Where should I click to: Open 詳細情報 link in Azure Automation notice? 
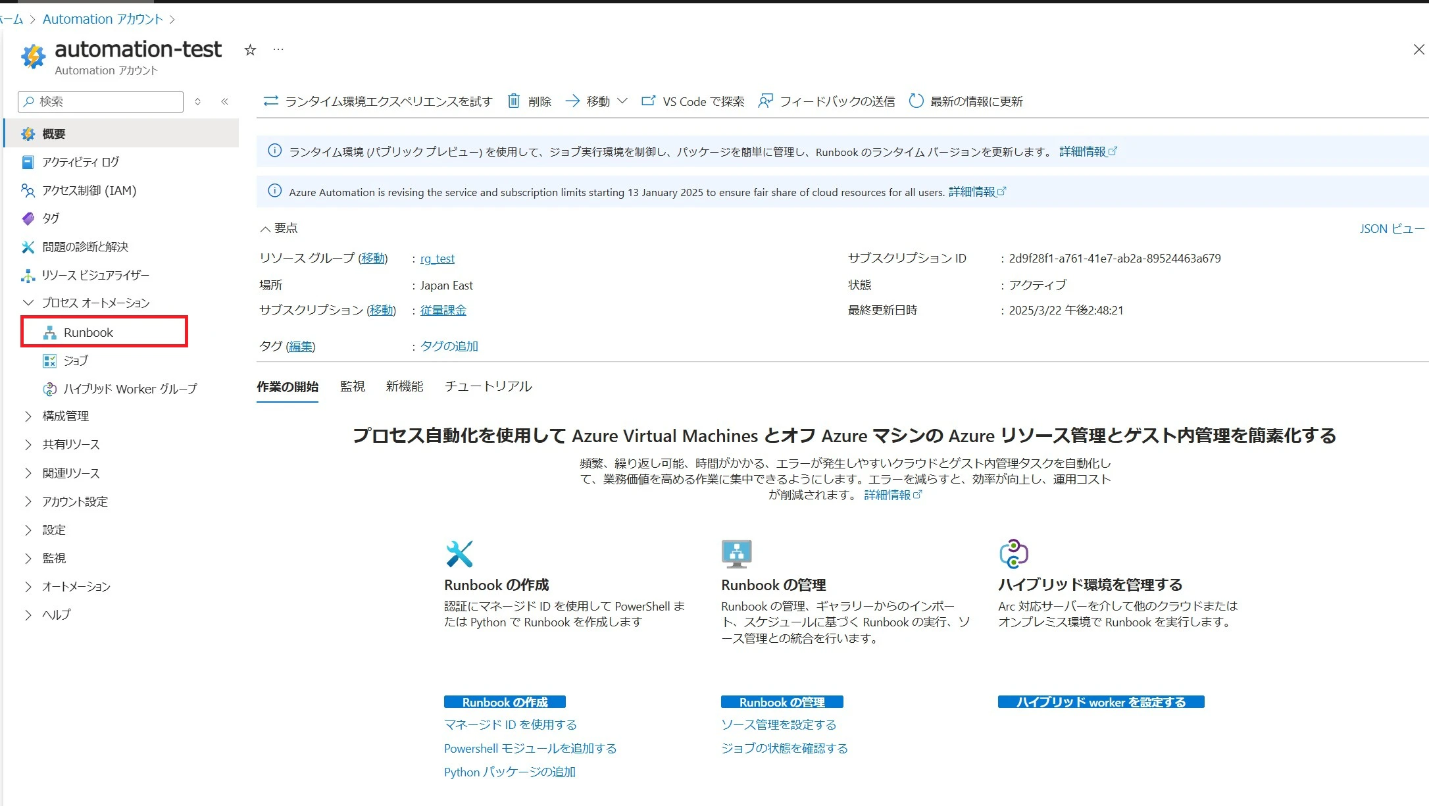click(978, 191)
